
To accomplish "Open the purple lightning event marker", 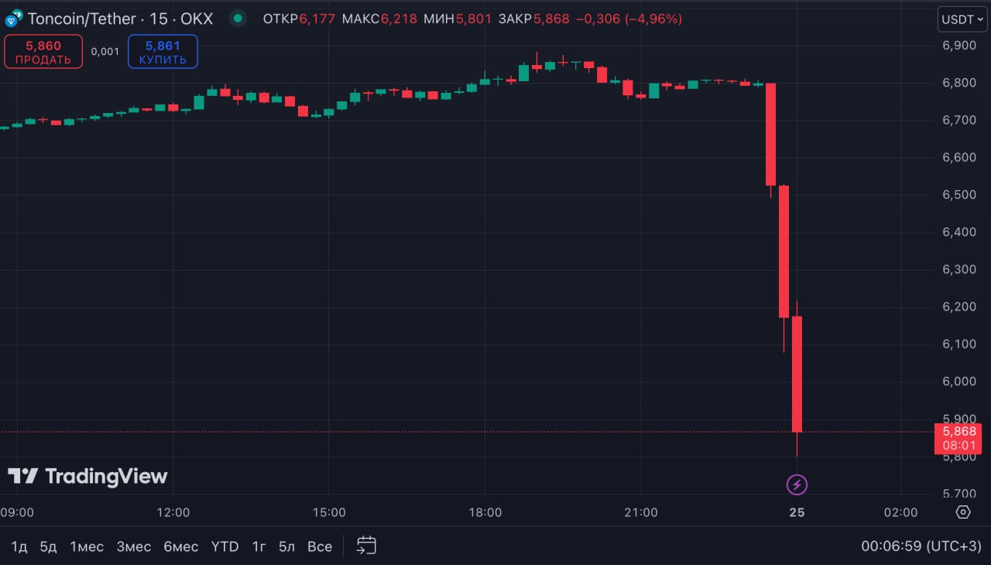I will pos(797,485).
